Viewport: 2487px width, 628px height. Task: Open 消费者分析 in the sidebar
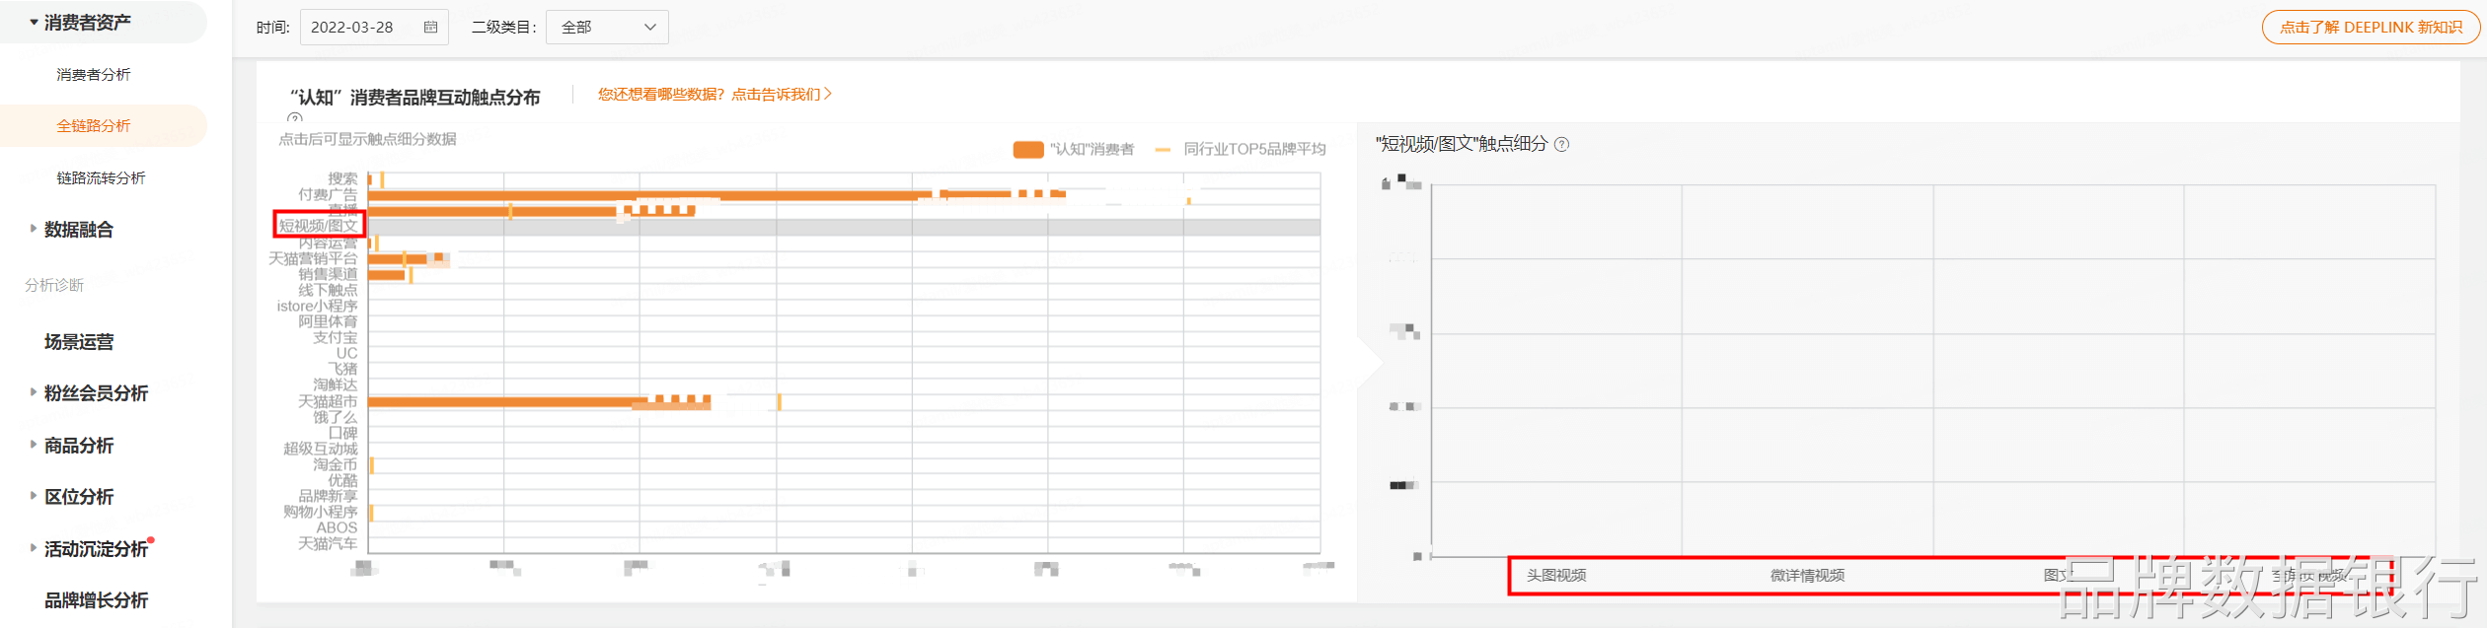coord(94,75)
